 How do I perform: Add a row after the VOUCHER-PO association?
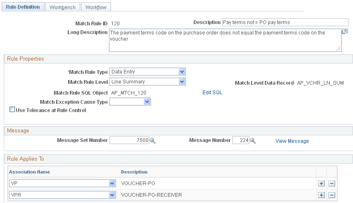point(321,183)
